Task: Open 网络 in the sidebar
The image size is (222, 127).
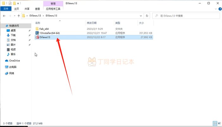Action: tap(12, 73)
